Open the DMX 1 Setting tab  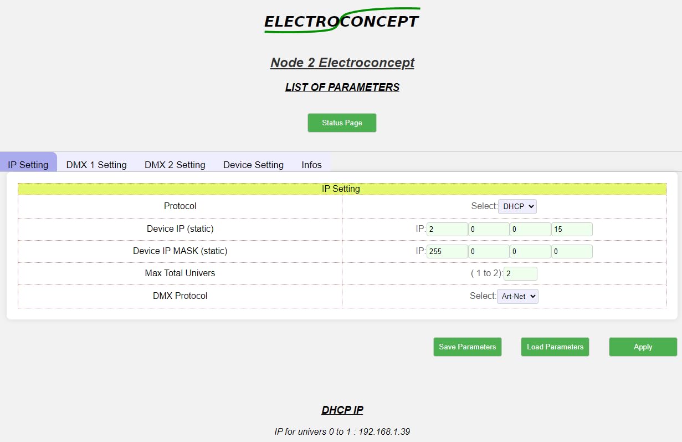tap(96, 165)
